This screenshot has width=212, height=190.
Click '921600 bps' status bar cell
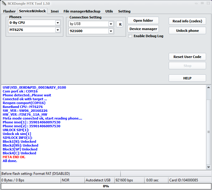click(x=129, y=180)
